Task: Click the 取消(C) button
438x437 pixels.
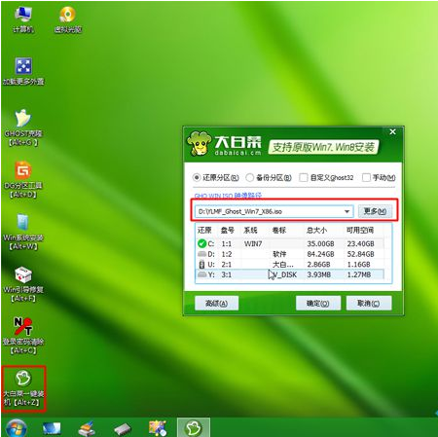Action: point(369,303)
